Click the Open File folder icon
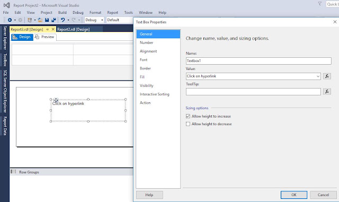 click(40, 20)
